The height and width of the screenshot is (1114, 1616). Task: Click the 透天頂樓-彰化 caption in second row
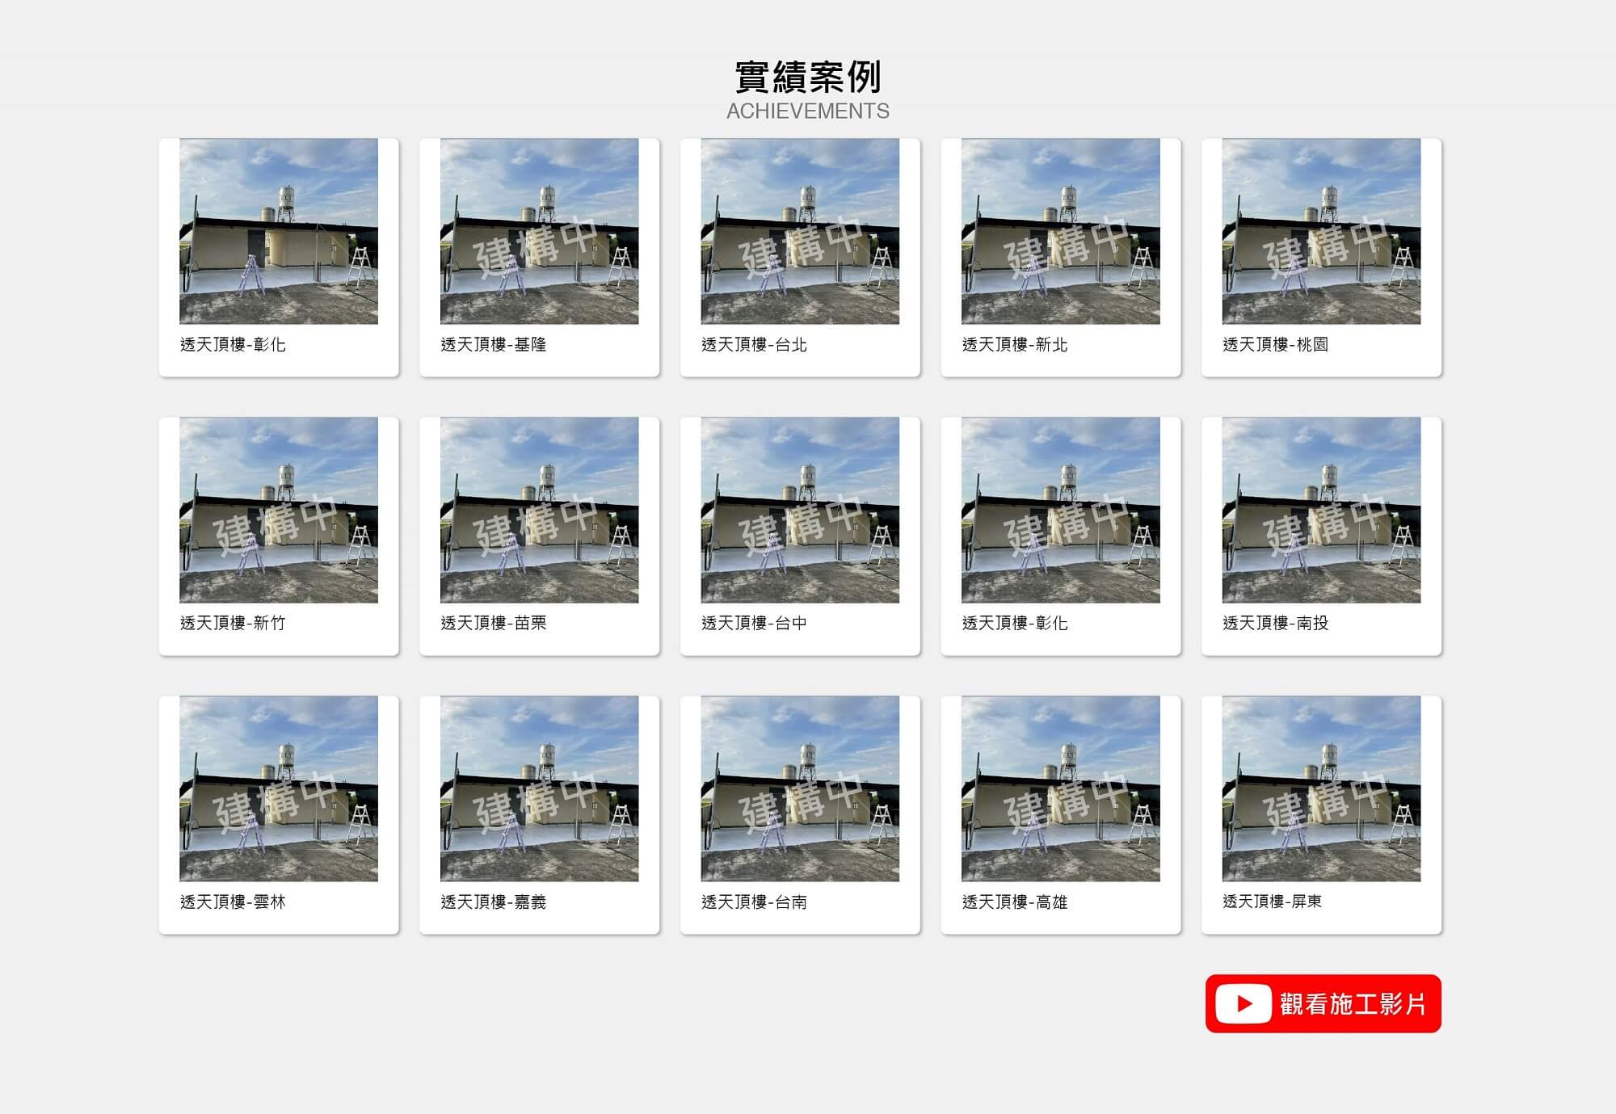[x=1015, y=623]
